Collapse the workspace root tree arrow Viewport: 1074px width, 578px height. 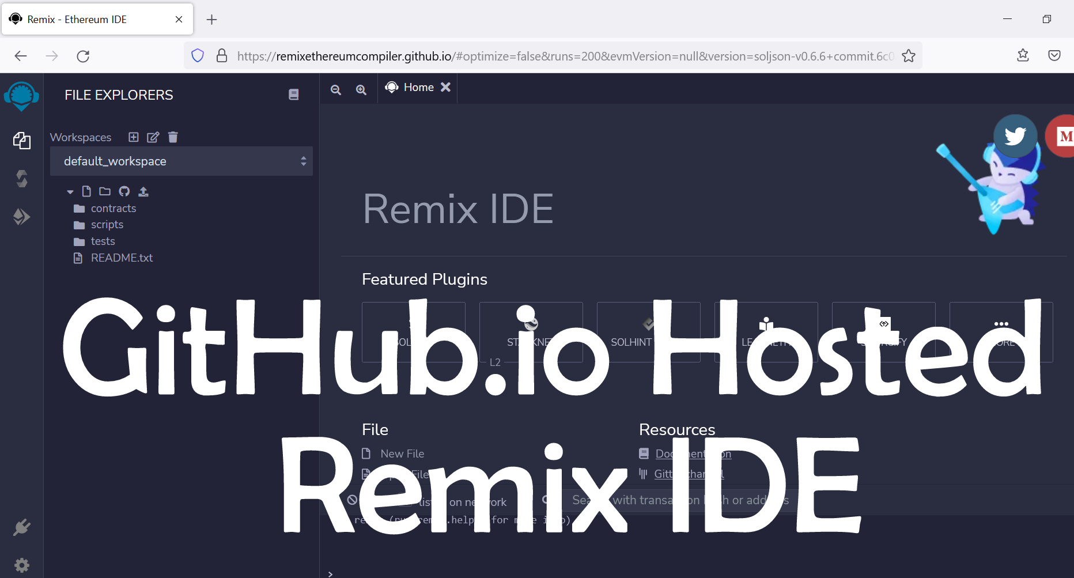click(x=70, y=192)
